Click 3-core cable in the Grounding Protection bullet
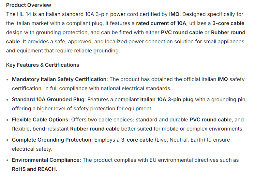Viewport: 270px width, 180px height. (137, 140)
